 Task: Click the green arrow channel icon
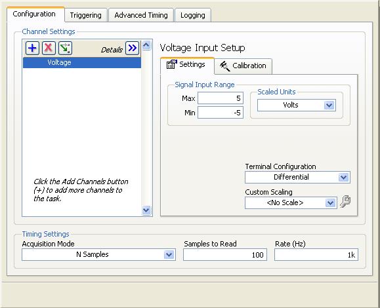point(65,48)
